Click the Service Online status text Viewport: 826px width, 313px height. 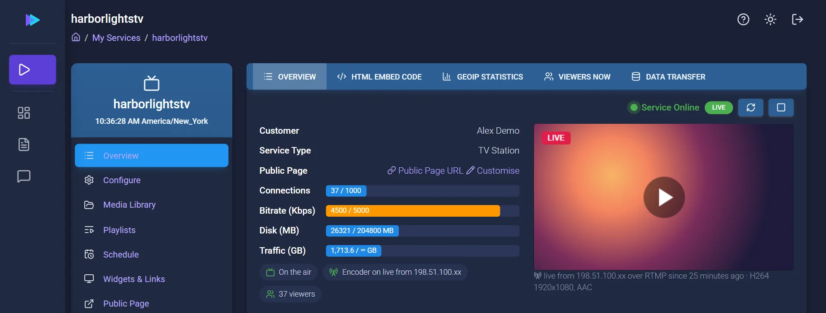(x=670, y=107)
